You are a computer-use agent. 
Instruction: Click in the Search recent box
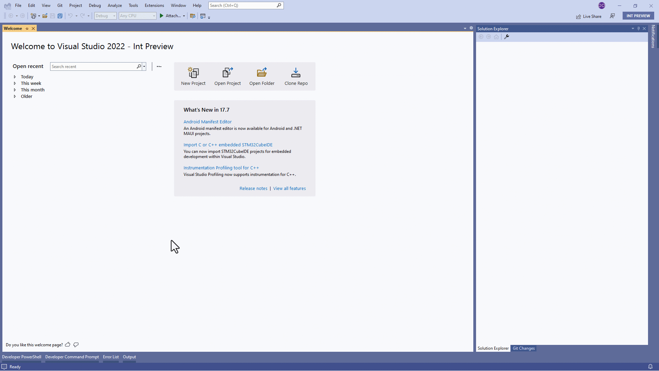coord(93,66)
